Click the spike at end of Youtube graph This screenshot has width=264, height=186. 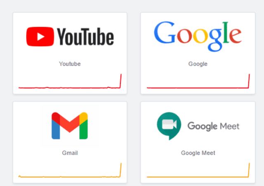pyautogui.click(x=120, y=81)
